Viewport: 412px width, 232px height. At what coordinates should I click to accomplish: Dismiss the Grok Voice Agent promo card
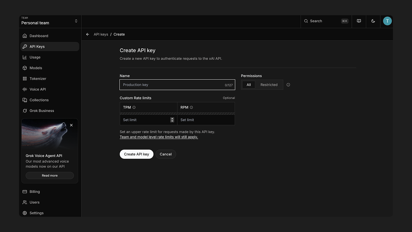click(71, 125)
